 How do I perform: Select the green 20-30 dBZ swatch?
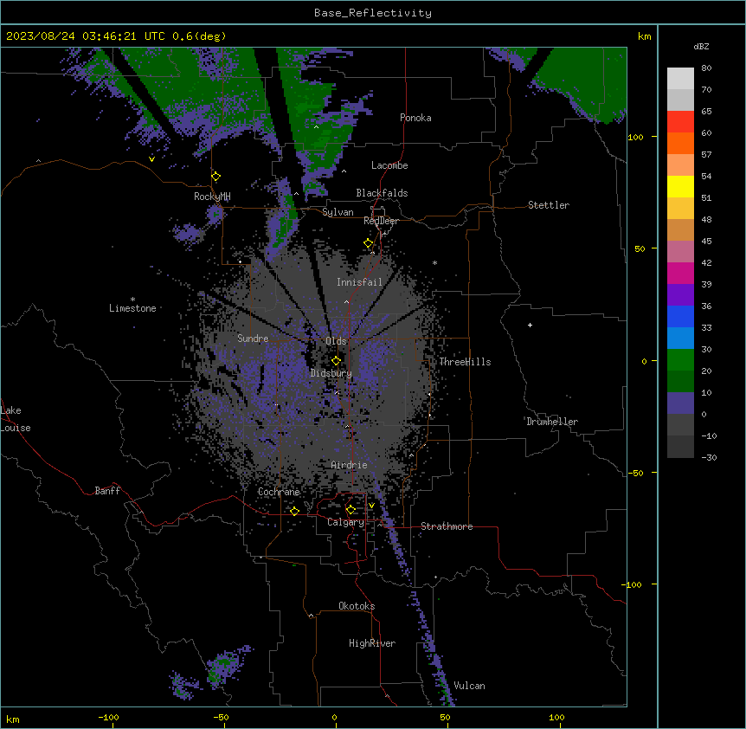680,360
